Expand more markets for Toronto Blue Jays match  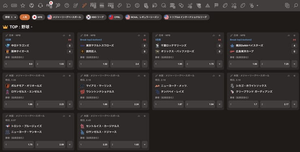coord(70,145)
